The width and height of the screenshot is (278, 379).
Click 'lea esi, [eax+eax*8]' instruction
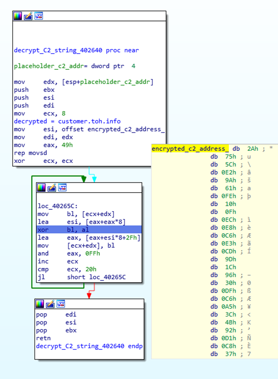[81, 221]
